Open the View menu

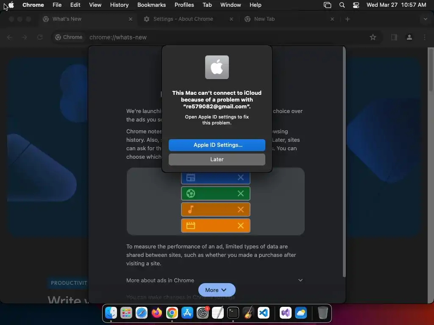coord(95,5)
